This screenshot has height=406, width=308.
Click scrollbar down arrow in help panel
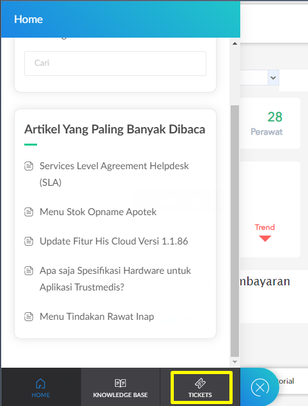pyautogui.click(x=235, y=362)
